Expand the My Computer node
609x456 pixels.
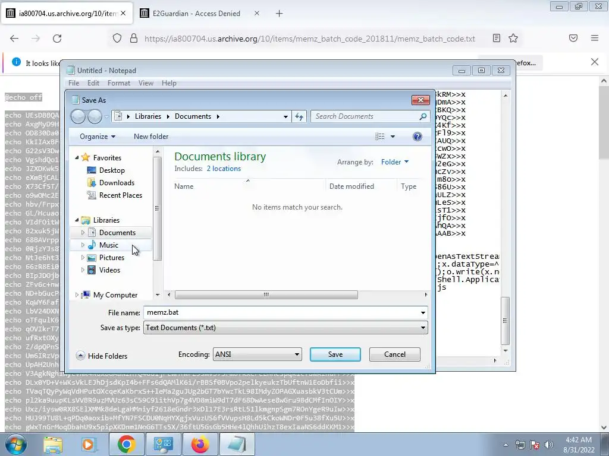pos(77,295)
